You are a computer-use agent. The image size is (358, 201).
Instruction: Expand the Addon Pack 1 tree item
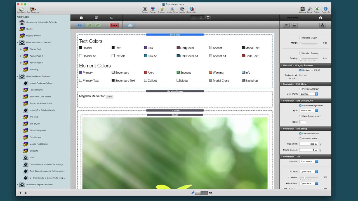[21, 56]
